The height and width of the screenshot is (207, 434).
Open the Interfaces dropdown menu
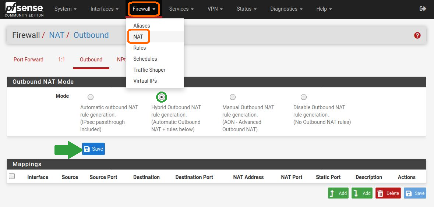point(105,9)
